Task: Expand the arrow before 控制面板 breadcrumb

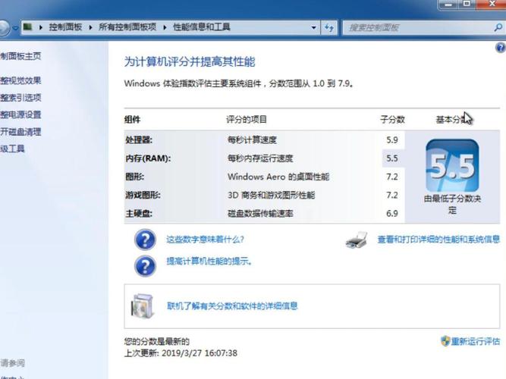Action: pyautogui.click(x=41, y=27)
